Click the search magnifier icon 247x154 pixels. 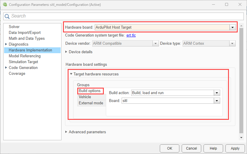click(x=7, y=16)
